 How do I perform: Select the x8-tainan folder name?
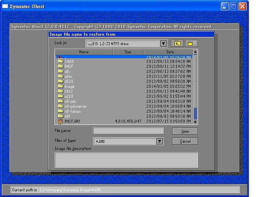coord(73,112)
